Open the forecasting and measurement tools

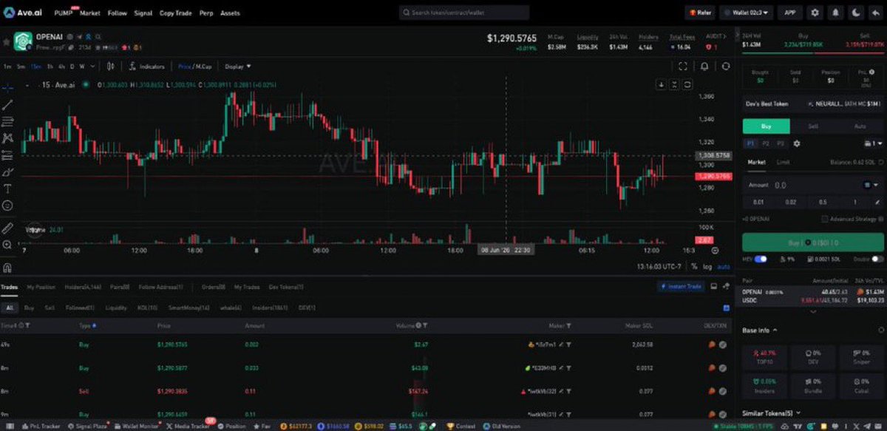click(8, 155)
